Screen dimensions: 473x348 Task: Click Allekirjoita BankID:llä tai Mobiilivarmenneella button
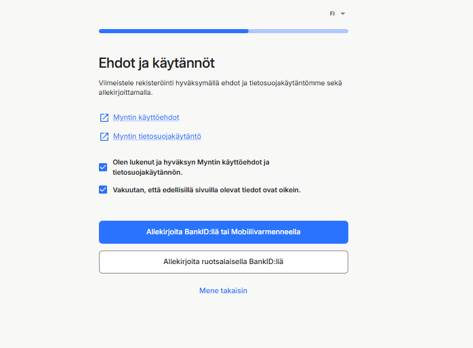(224, 232)
